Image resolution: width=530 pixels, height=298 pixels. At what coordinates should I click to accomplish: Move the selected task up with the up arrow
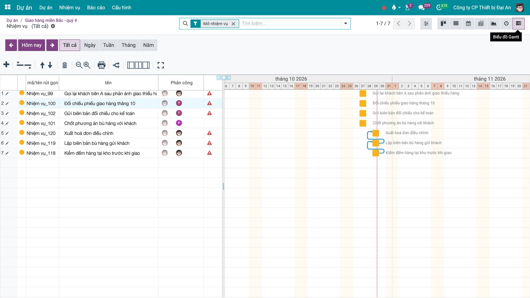point(42,65)
